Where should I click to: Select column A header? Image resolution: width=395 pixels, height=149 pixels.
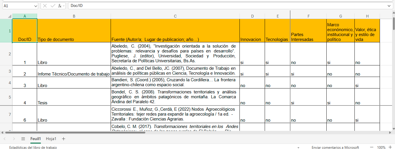25,16
